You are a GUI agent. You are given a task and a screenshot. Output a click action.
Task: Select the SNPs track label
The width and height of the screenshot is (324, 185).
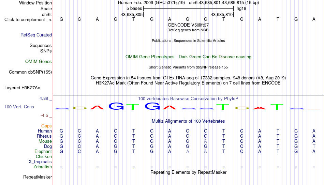point(46,51)
